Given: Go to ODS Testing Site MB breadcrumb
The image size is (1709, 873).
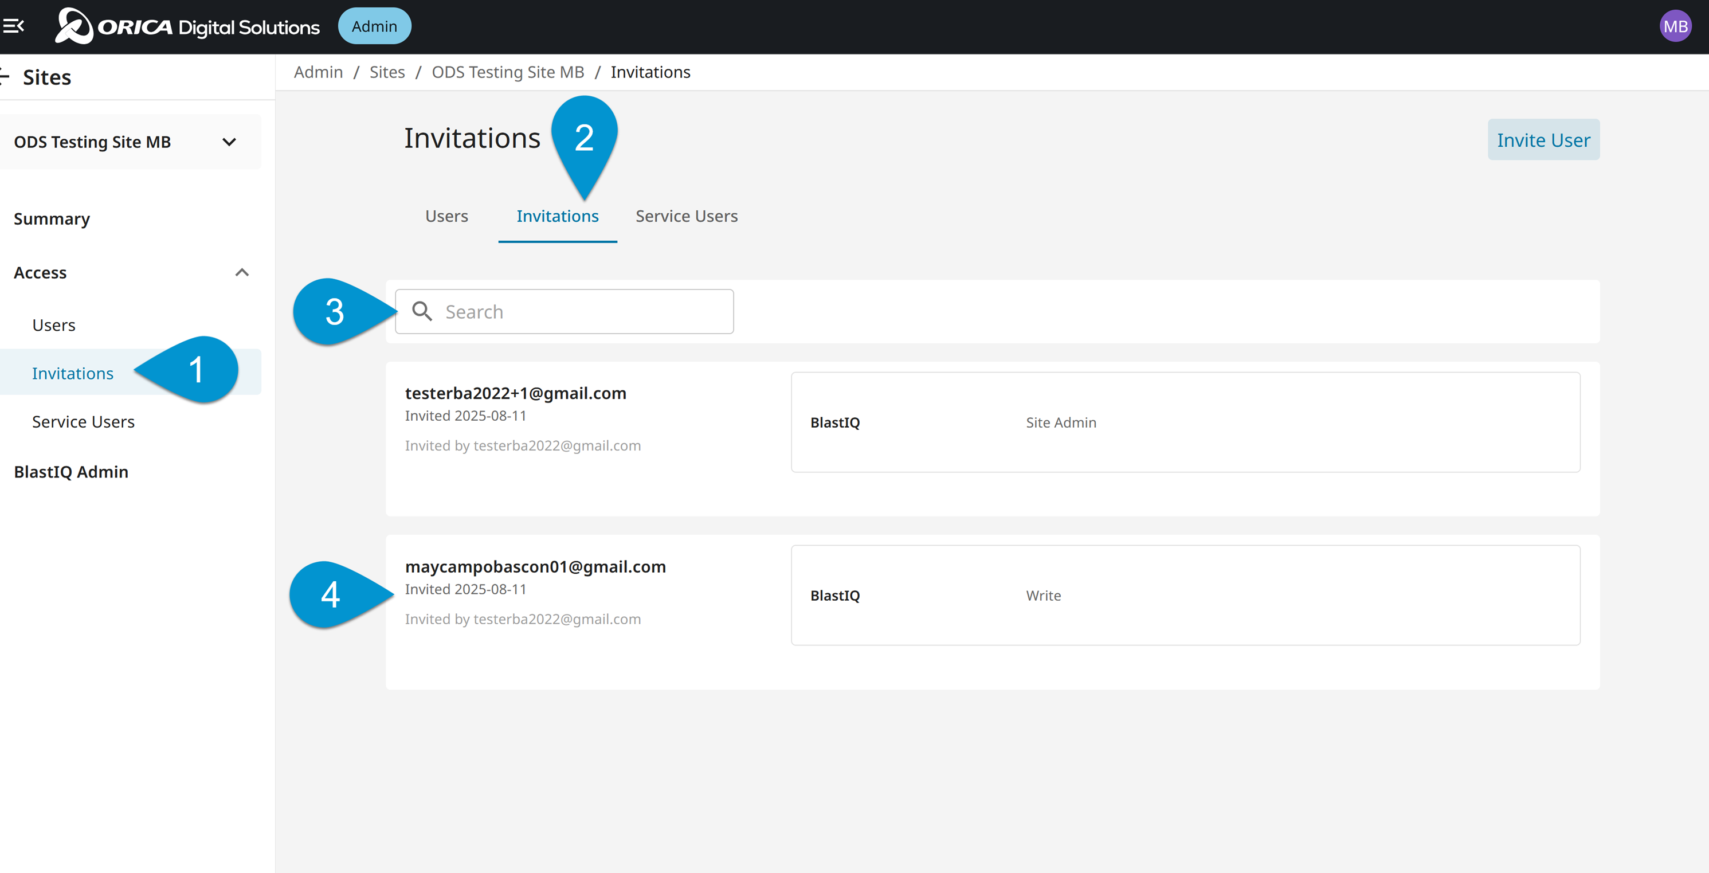Looking at the screenshot, I should pyautogui.click(x=508, y=72).
